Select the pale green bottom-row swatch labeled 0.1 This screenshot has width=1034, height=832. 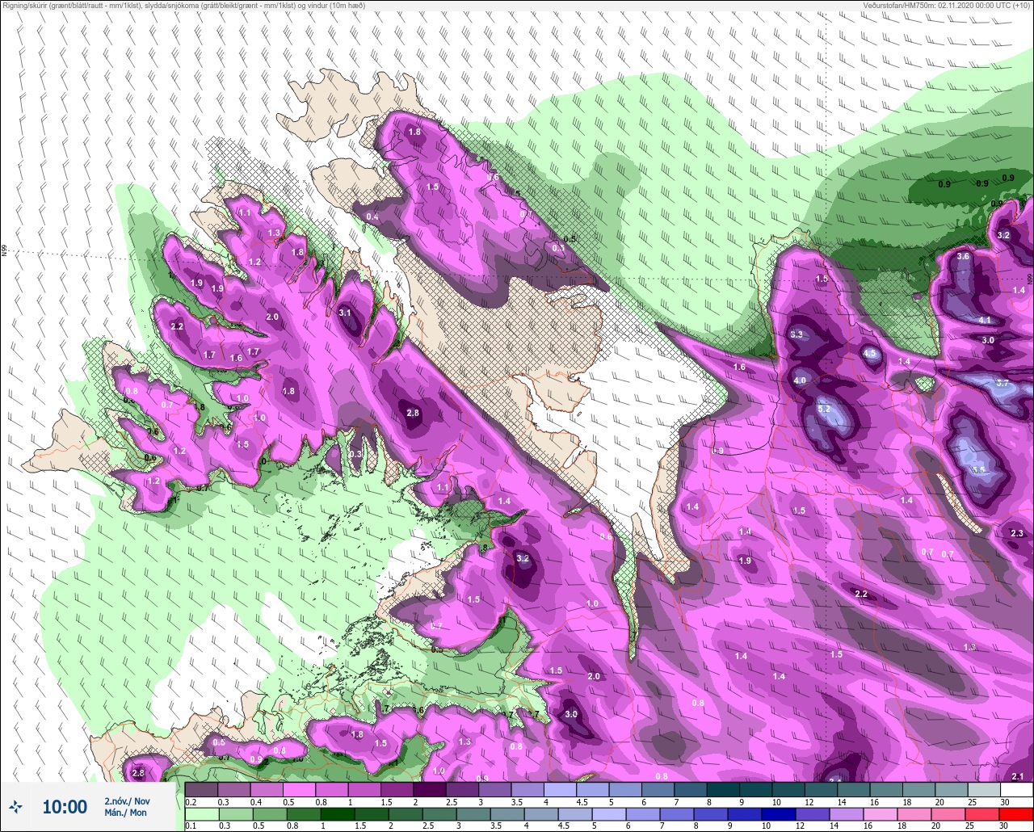(201, 814)
